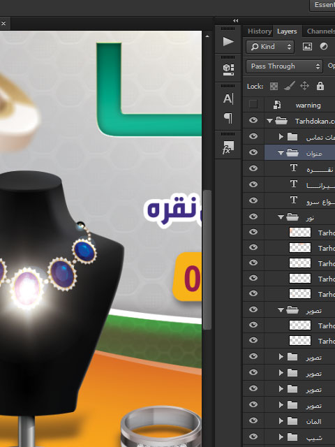Hide the شیپ group
335x447 pixels.
253,437
